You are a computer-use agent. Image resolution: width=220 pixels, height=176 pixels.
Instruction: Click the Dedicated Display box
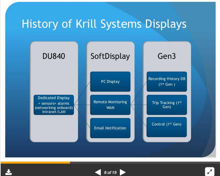pos(54,105)
